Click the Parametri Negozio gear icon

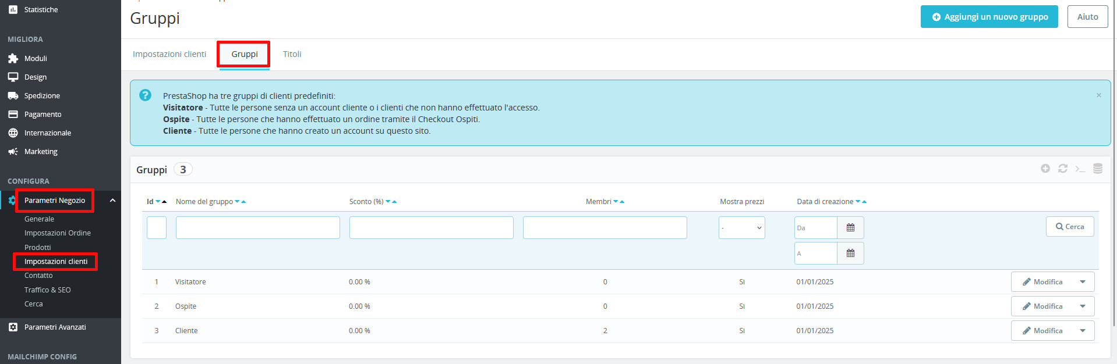click(x=12, y=201)
